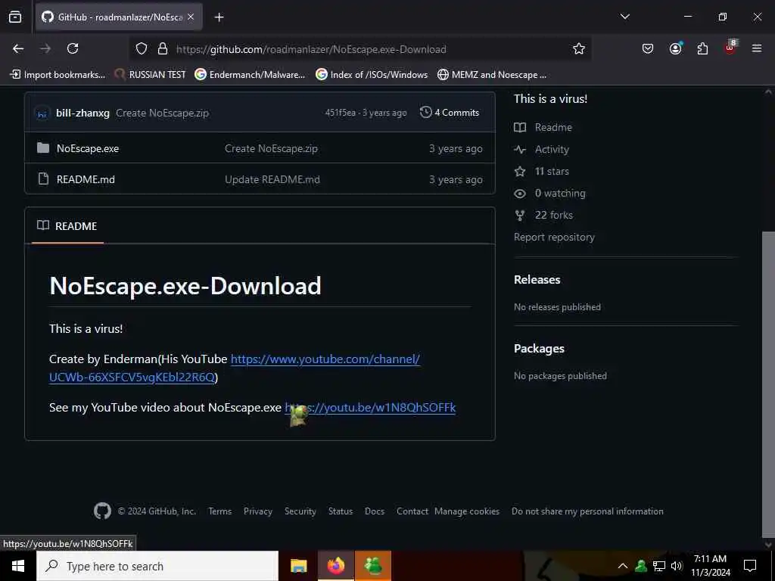The height and width of the screenshot is (581, 775).
Task: Open the Privacy footer link
Action: tap(258, 511)
